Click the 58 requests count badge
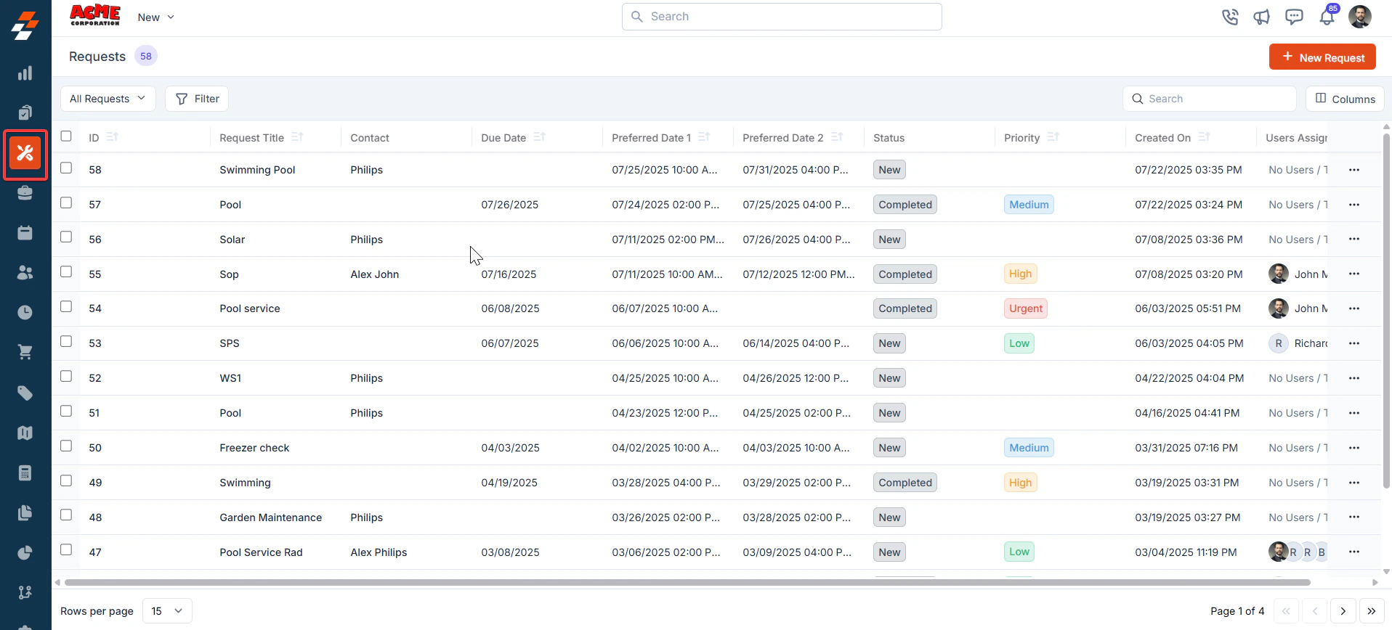The image size is (1392, 630). 146,56
